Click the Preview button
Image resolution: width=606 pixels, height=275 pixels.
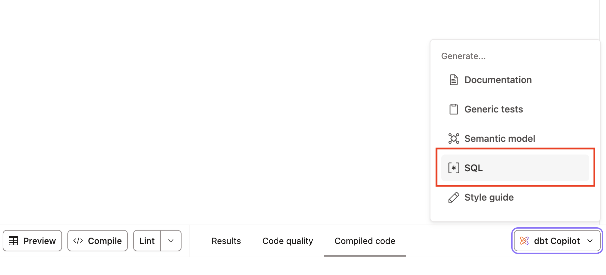pos(32,241)
